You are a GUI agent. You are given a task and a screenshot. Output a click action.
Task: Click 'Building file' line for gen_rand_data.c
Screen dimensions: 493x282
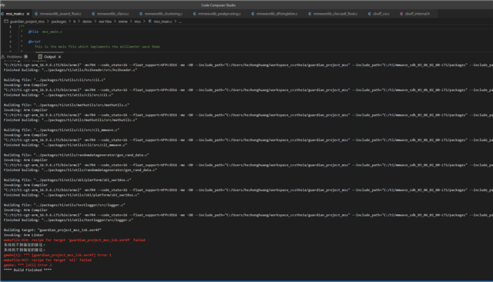[x=76, y=155]
